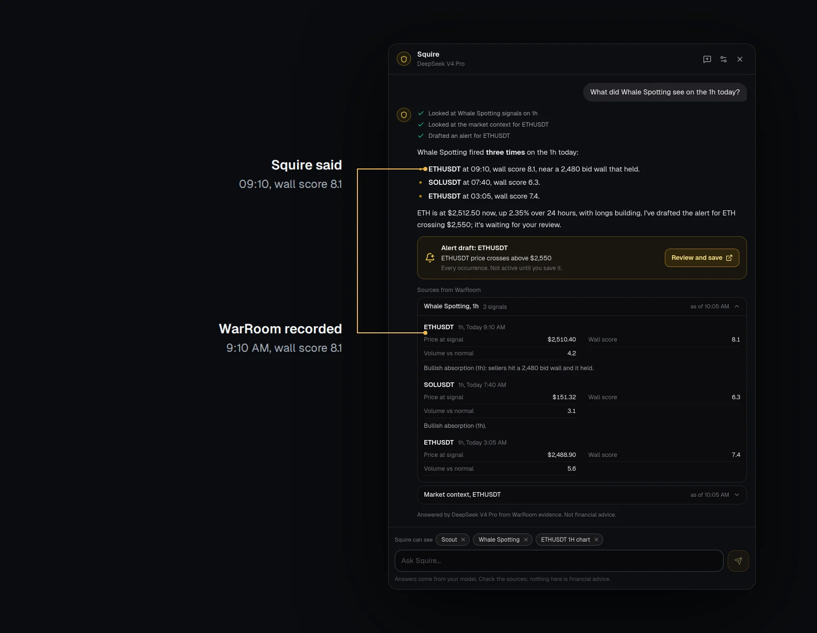Open Squire settings sliders icon
Screen dimensions: 817x633
(x=724, y=59)
